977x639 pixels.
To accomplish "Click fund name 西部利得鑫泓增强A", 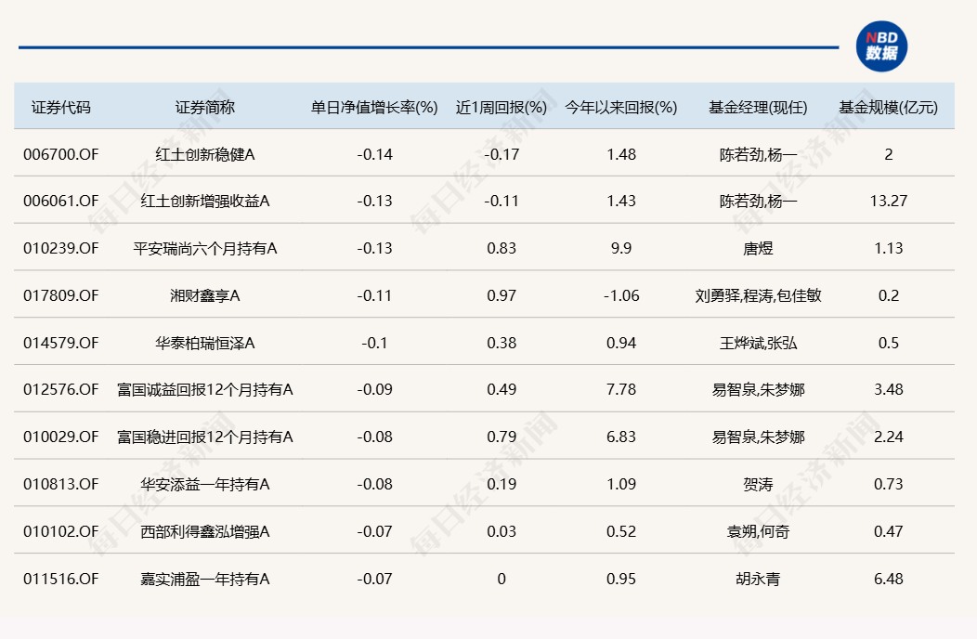I will [x=205, y=532].
